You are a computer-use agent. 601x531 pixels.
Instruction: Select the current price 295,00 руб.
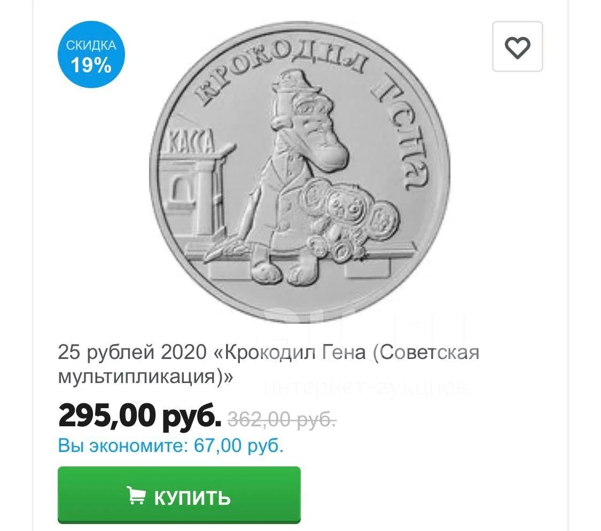coord(140,416)
